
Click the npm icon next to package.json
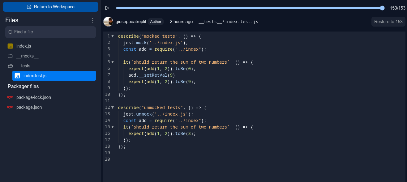point(10,107)
